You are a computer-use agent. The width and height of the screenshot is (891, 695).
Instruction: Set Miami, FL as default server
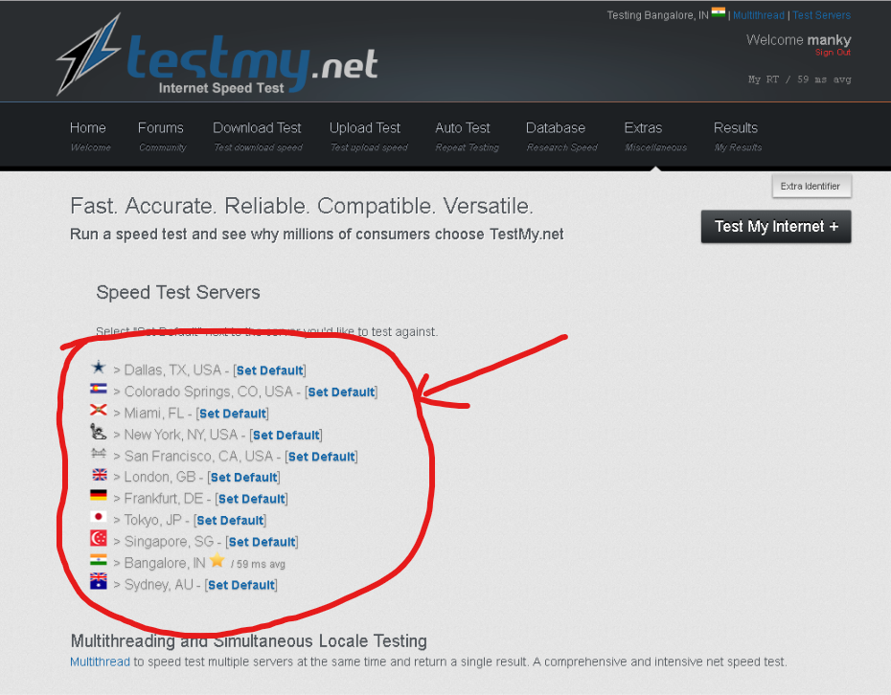[x=232, y=414]
